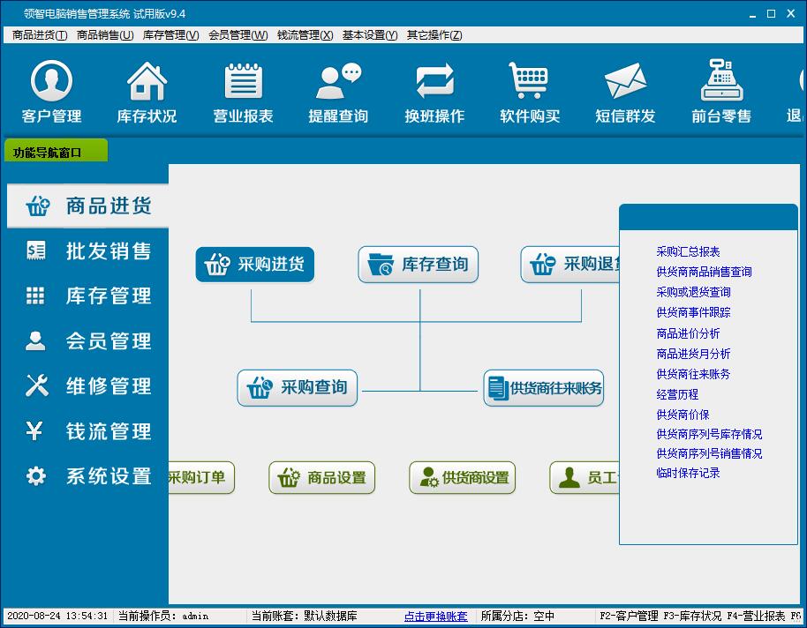Viewport: 807px width, 628px height.
Task: Open the 供货商序列号销售情况 link
Action: [x=709, y=453]
